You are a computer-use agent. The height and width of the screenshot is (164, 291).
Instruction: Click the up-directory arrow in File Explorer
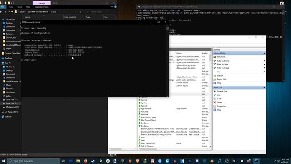pos(12,12)
